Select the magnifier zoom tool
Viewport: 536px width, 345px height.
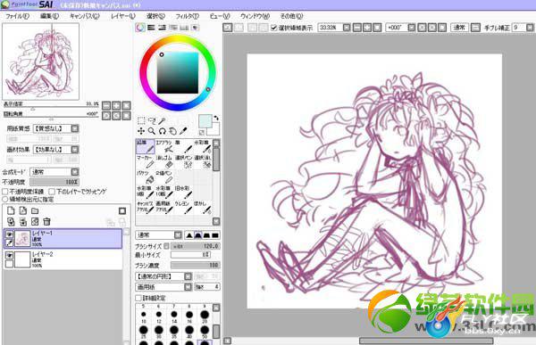coord(152,131)
